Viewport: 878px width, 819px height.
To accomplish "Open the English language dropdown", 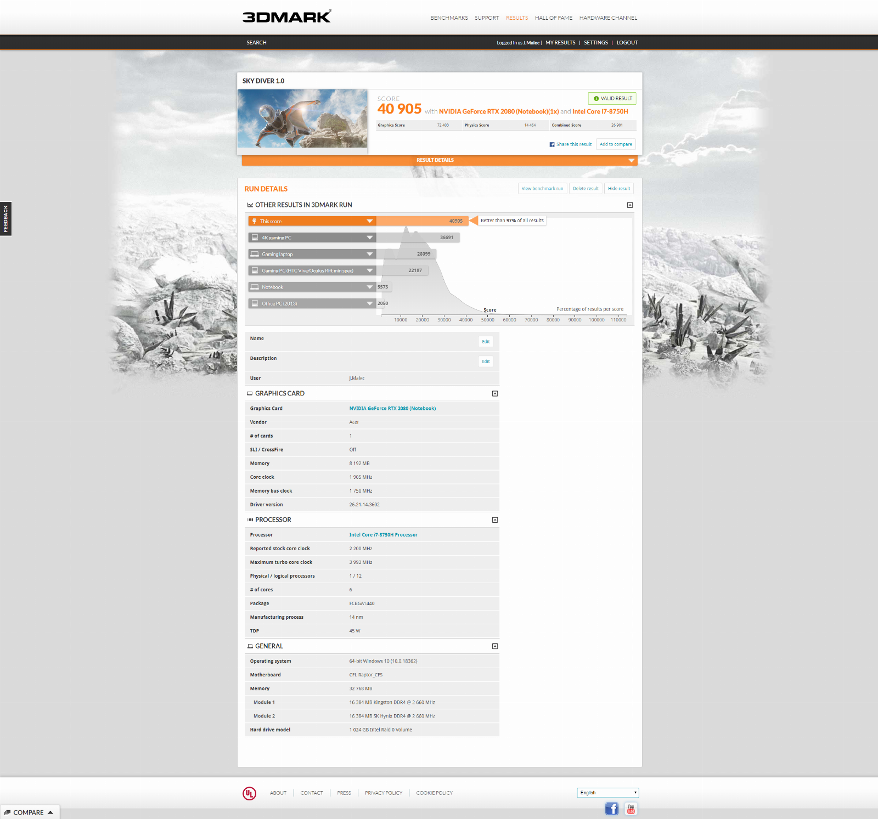I will (608, 793).
